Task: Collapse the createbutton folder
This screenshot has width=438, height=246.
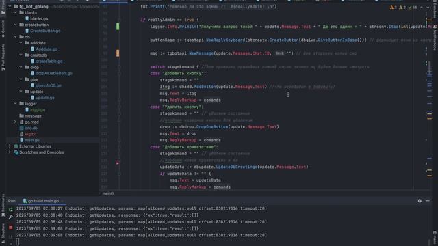Action: pos(15,25)
